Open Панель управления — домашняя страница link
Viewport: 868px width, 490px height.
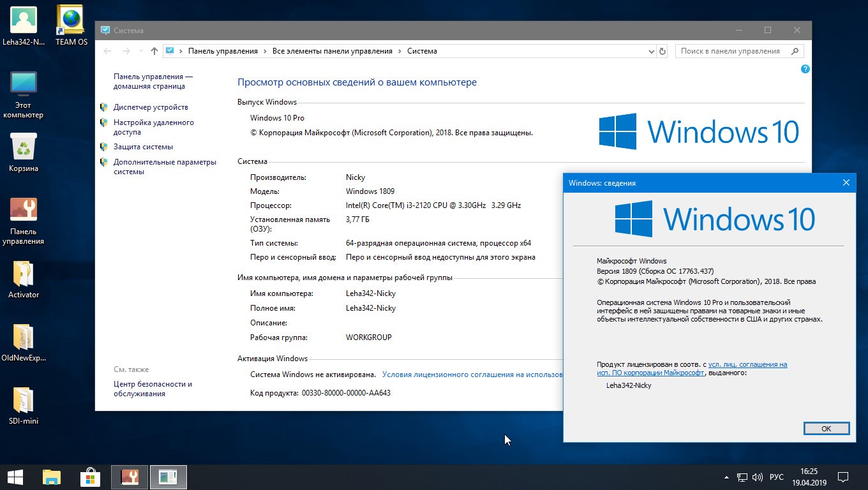tap(153, 81)
